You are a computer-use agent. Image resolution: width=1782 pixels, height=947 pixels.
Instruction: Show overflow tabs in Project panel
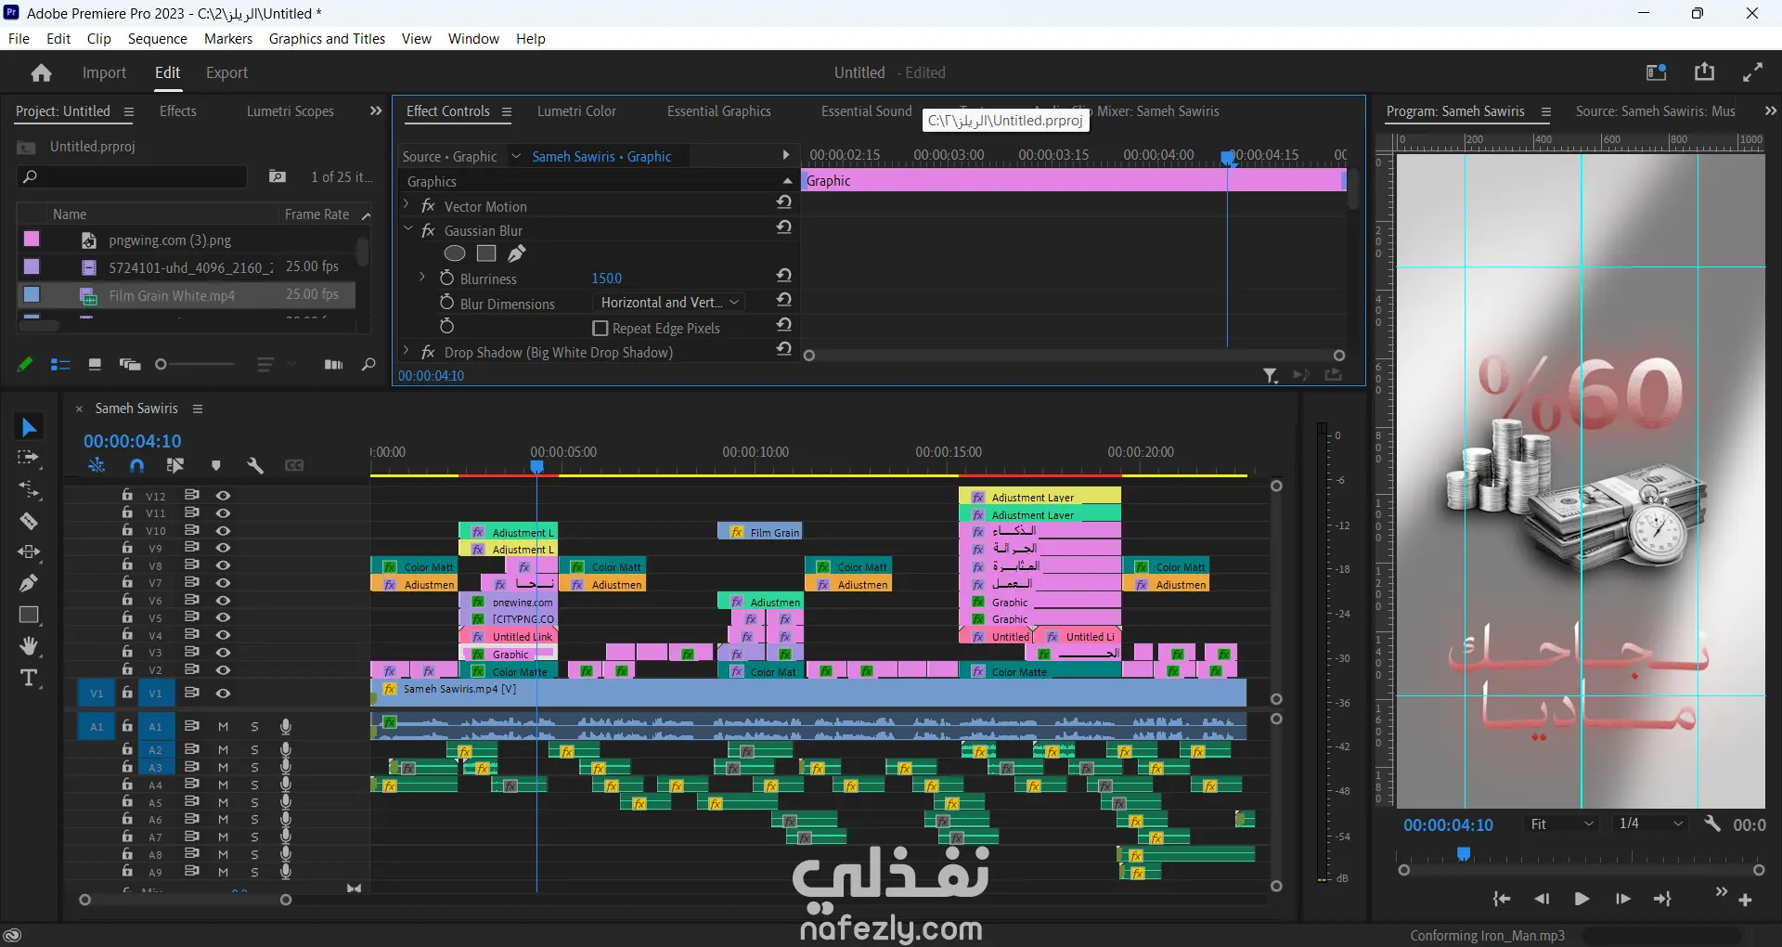376,110
